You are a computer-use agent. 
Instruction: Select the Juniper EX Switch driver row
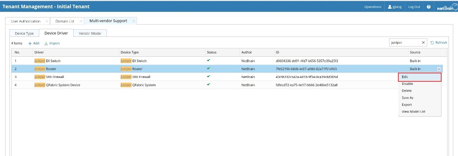227,61
